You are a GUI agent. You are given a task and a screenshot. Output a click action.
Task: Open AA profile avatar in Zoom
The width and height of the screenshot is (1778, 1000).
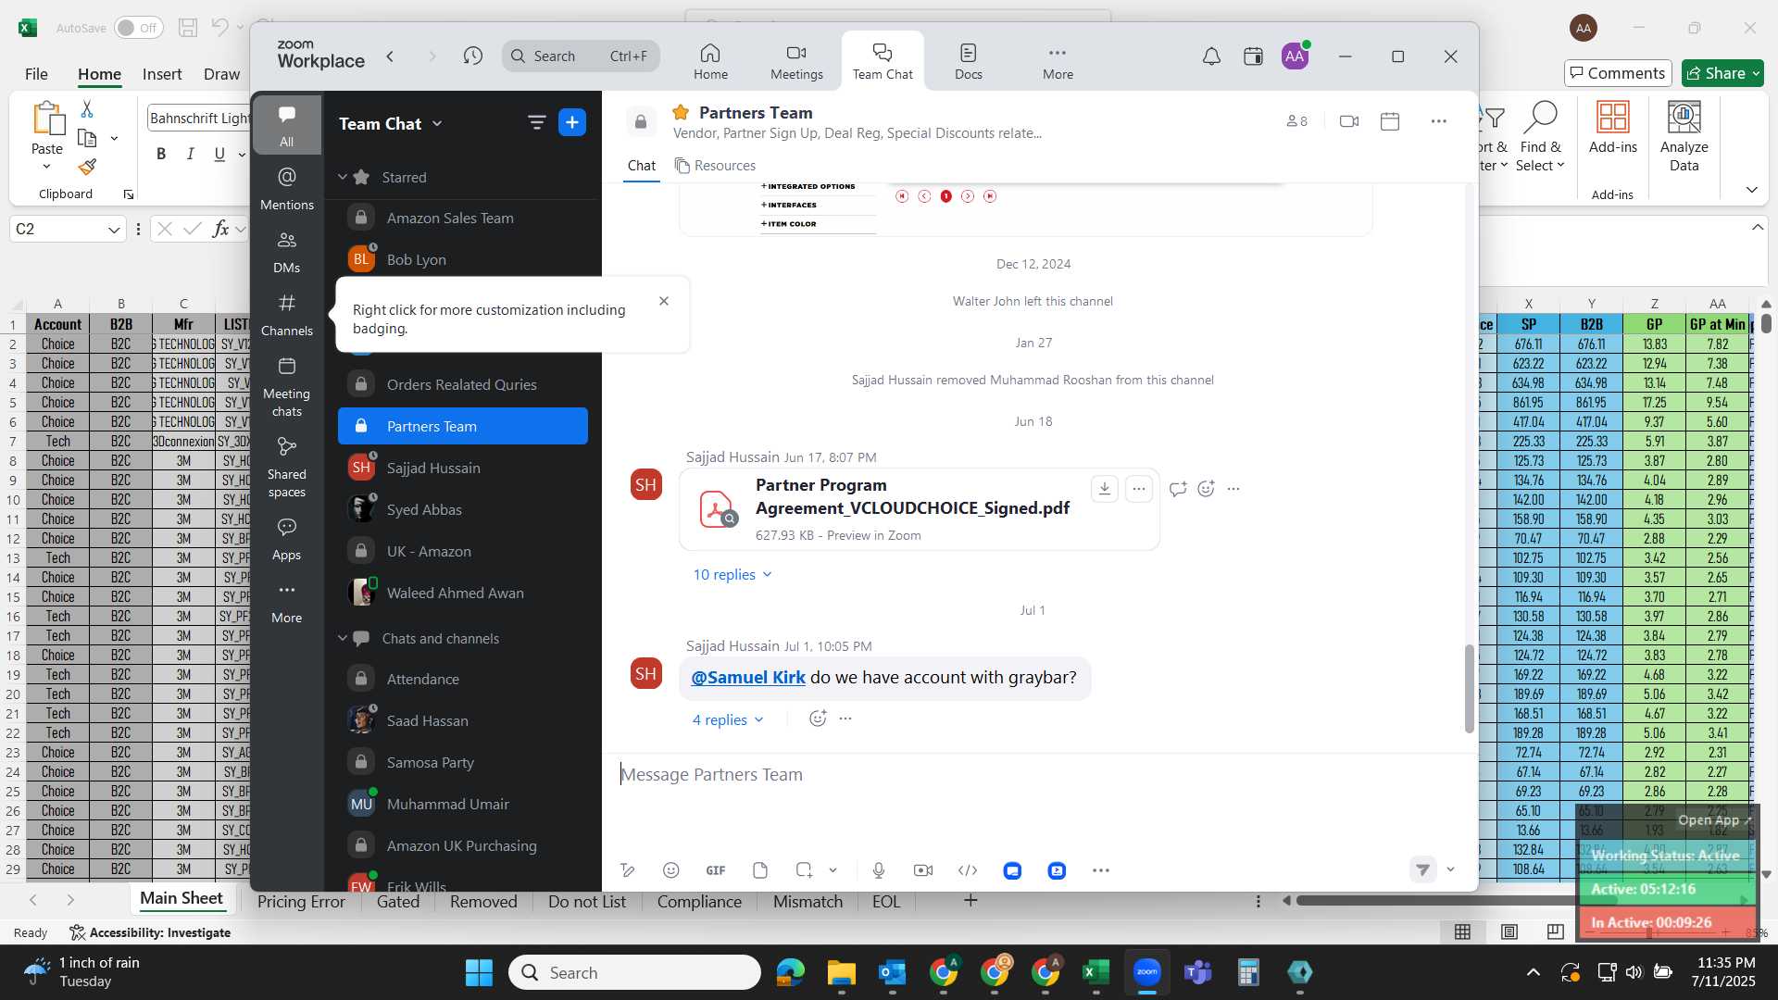[1295, 56]
